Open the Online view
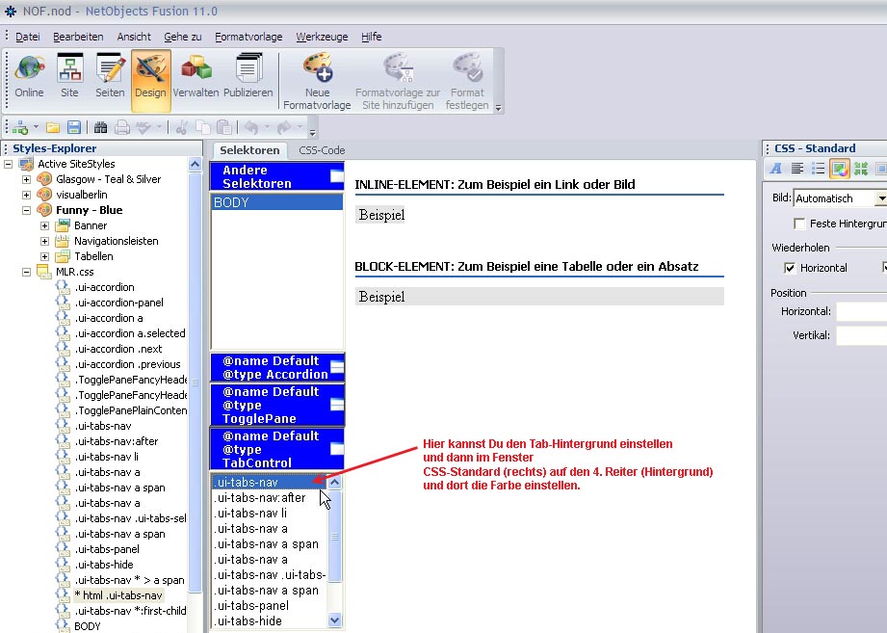 (x=29, y=75)
